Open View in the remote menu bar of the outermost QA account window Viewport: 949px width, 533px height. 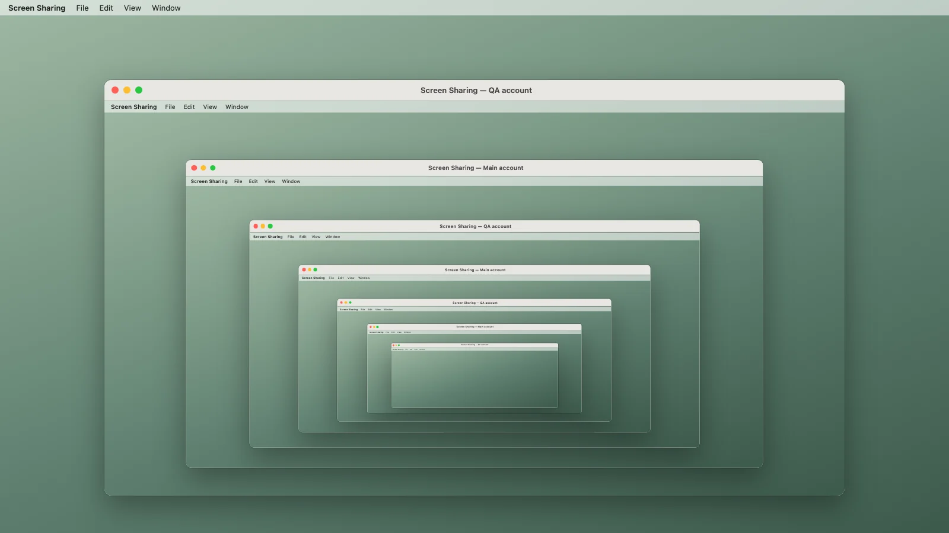point(210,107)
